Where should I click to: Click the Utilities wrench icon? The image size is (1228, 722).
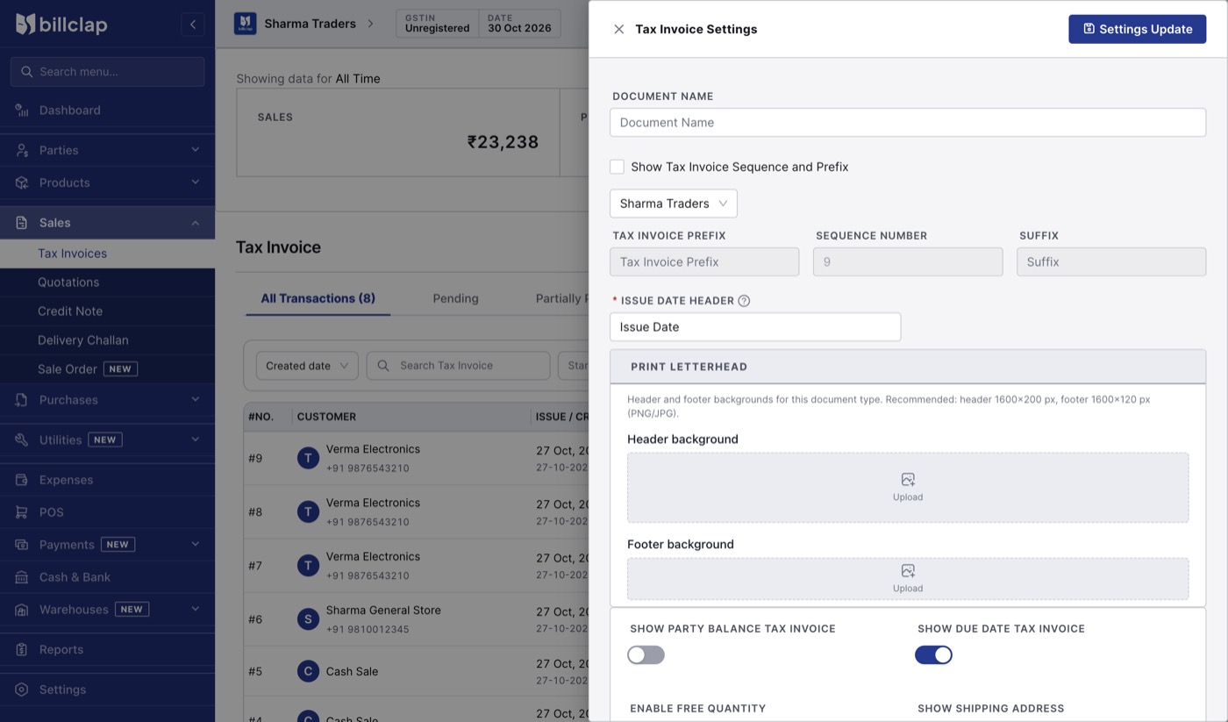22,440
